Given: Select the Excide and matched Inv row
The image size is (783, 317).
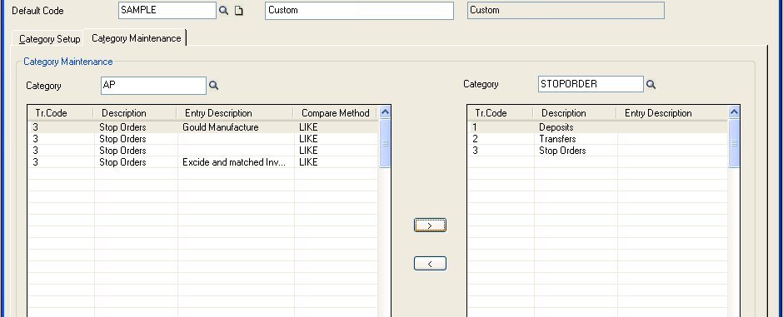Looking at the screenshot, I should tap(203, 162).
